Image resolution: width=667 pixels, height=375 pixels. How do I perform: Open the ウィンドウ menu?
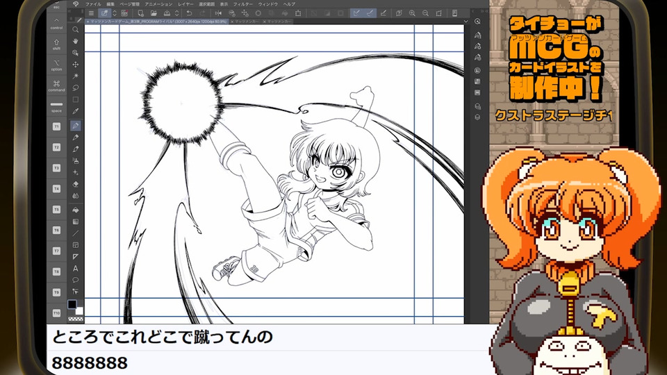point(268,4)
